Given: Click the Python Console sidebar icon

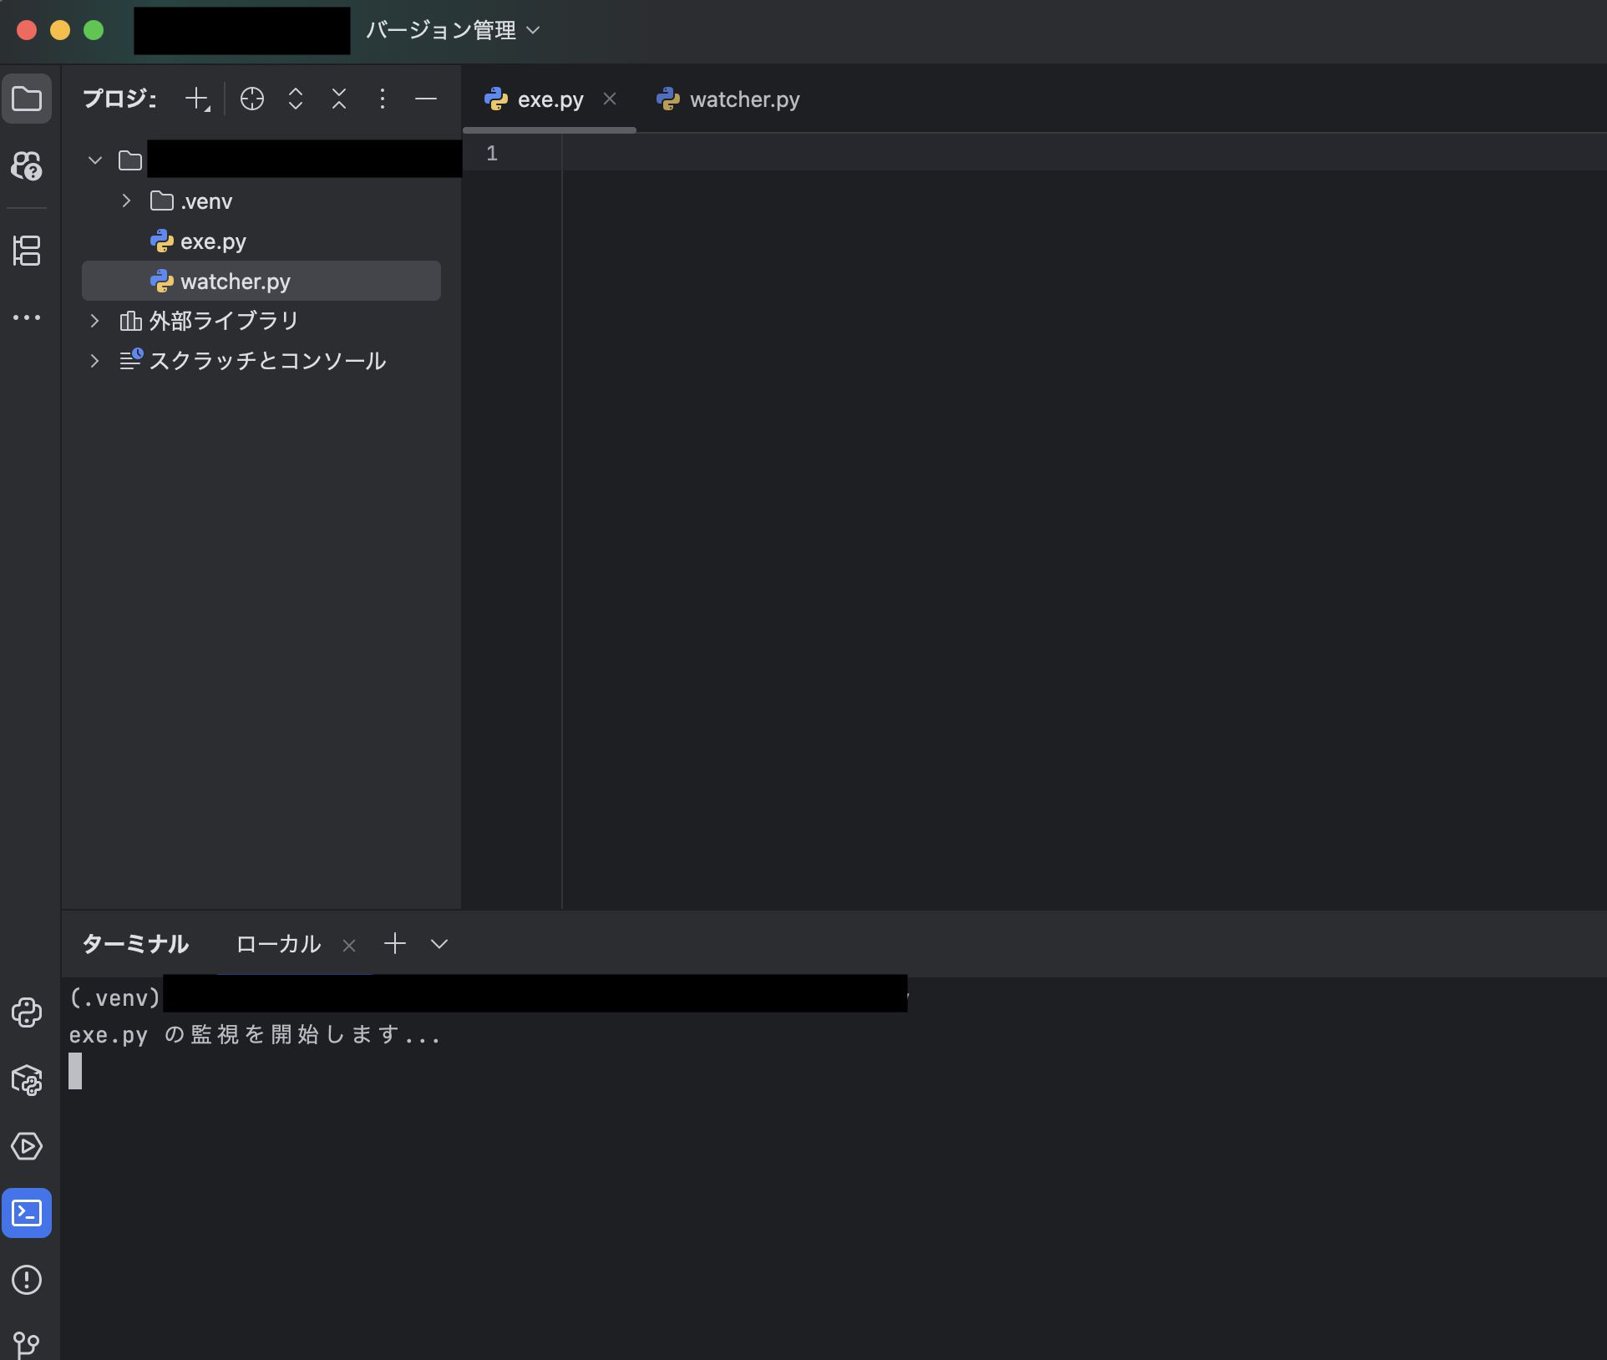Looking at the screenshot, I should tap(27, 1012).
